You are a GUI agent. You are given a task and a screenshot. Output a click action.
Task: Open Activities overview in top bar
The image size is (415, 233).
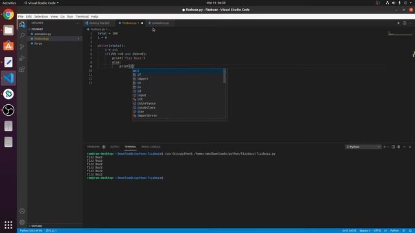[x=9, y=3]
